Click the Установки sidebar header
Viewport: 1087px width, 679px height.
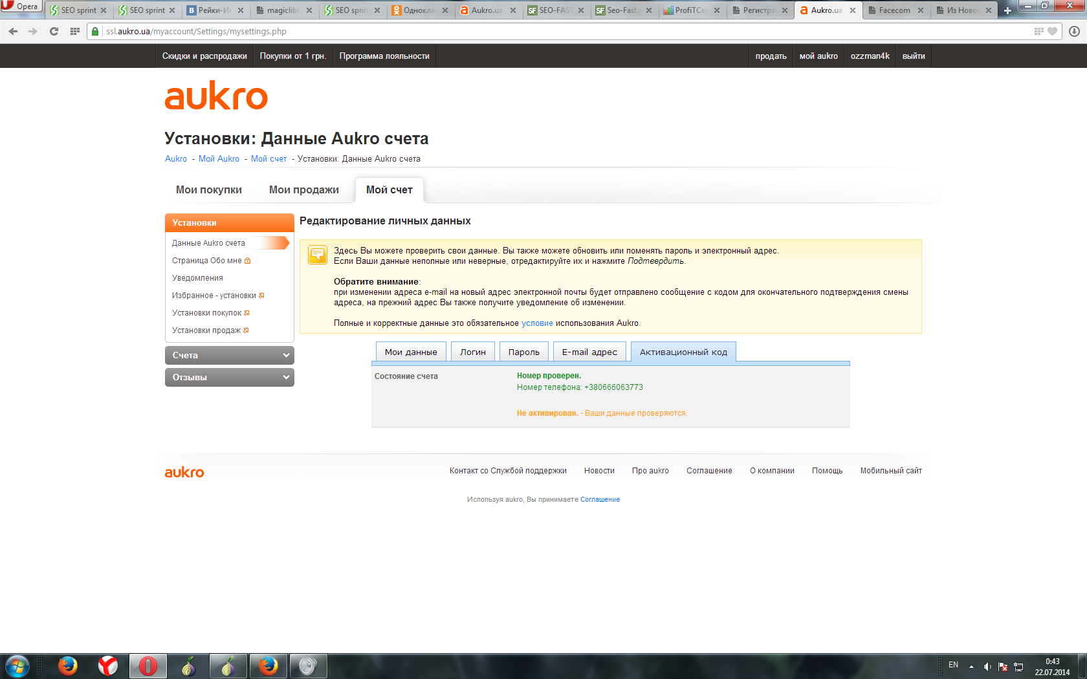[230, 222]
